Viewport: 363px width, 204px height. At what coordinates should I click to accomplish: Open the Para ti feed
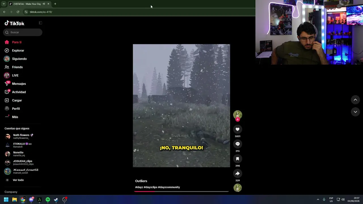click(13, 42)
